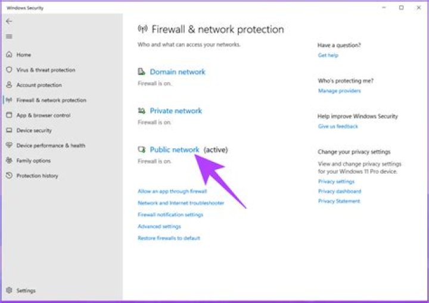Click the Home icon in sidebar

pyautogui.click(x=9, y=55)
